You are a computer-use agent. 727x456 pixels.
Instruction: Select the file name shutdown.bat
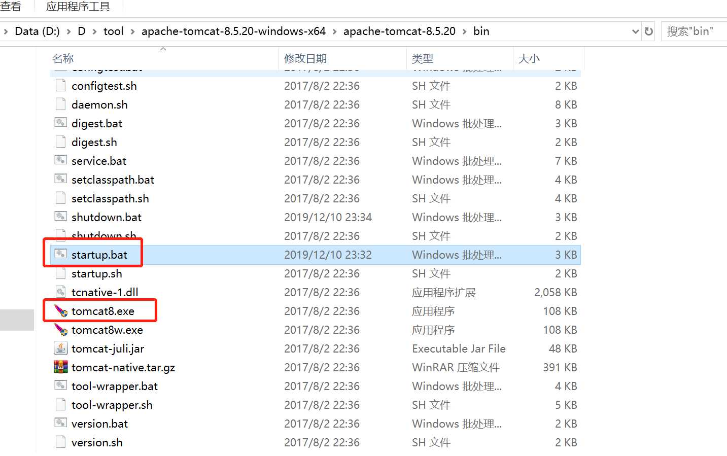pos(107,217)
